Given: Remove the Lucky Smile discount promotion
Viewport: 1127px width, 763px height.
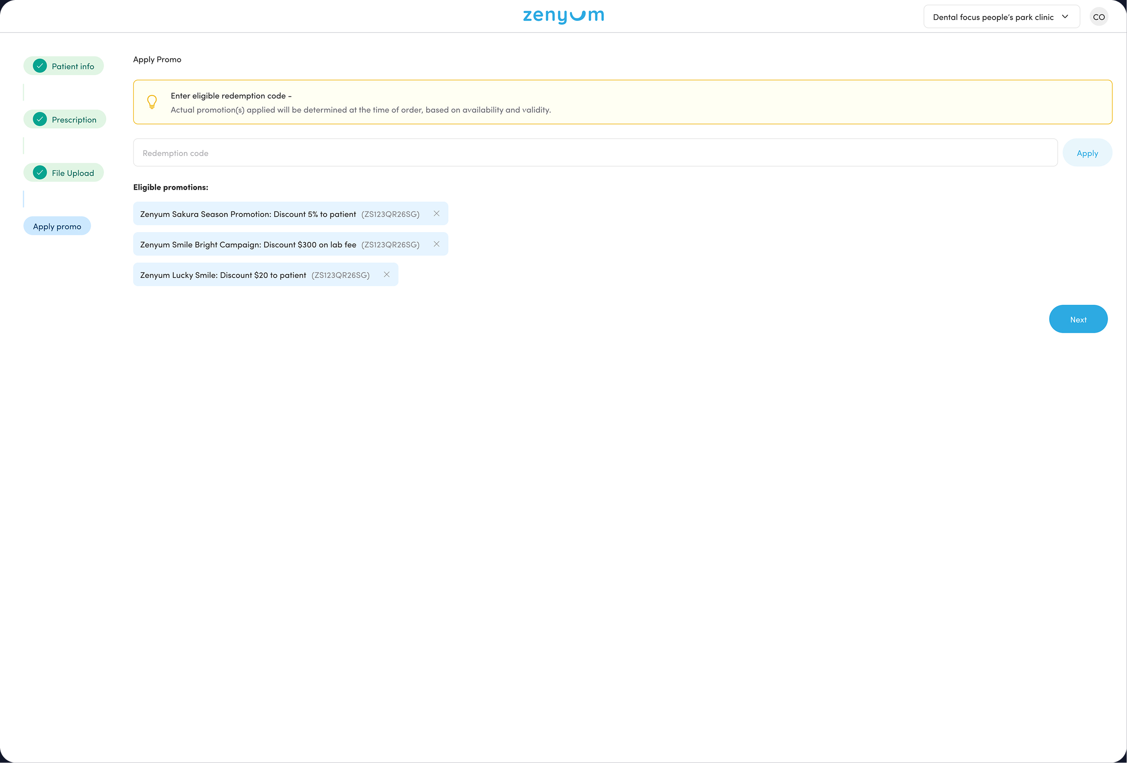Looking at the screenshot, I should pyautogui.click(x=387, y=275).
